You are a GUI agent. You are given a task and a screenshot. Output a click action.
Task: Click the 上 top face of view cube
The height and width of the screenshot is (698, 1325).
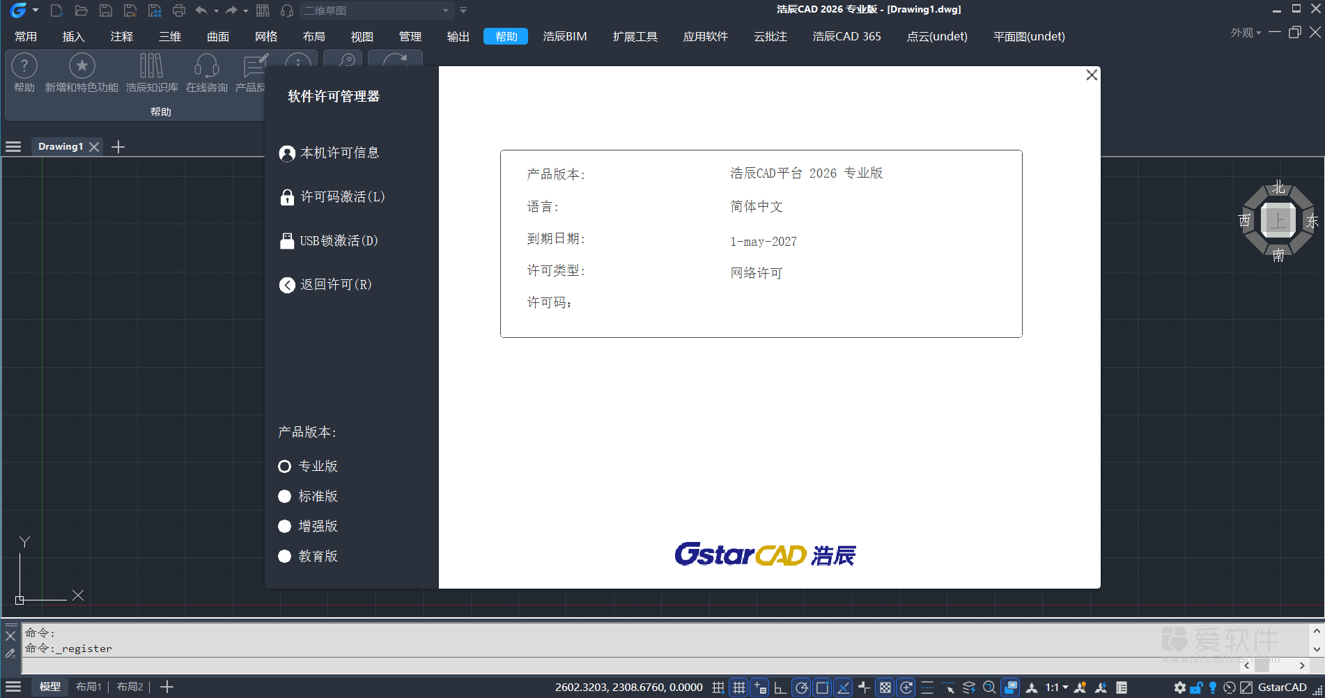coord(1278,221)
